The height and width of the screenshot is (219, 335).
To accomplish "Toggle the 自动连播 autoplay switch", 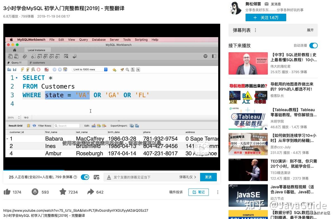I will click(314, 46).
